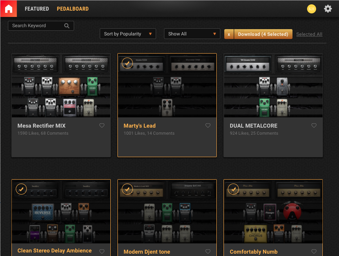Click "924 Likes, 25 Comments" text
The width and height of the screenshot is (339, 256).
(254, 133)
